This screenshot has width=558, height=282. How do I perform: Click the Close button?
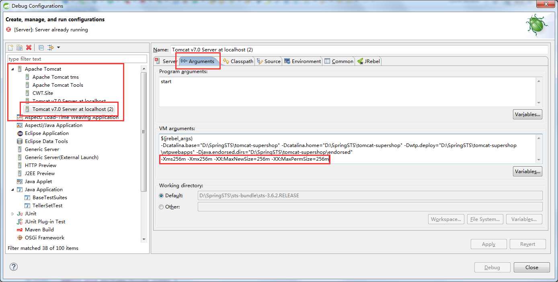531,267
